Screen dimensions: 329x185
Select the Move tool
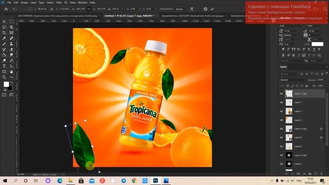point(4,22)
